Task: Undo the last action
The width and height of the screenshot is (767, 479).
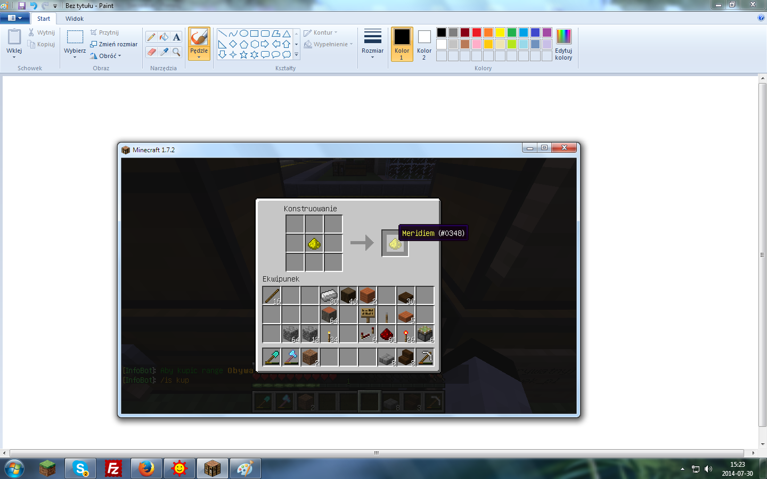Action: tap(34, 5)
